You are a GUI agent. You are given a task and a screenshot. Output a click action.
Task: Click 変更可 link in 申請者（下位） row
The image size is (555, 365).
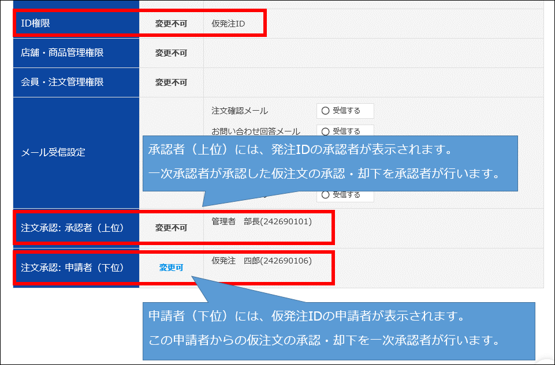pos(171,268)
